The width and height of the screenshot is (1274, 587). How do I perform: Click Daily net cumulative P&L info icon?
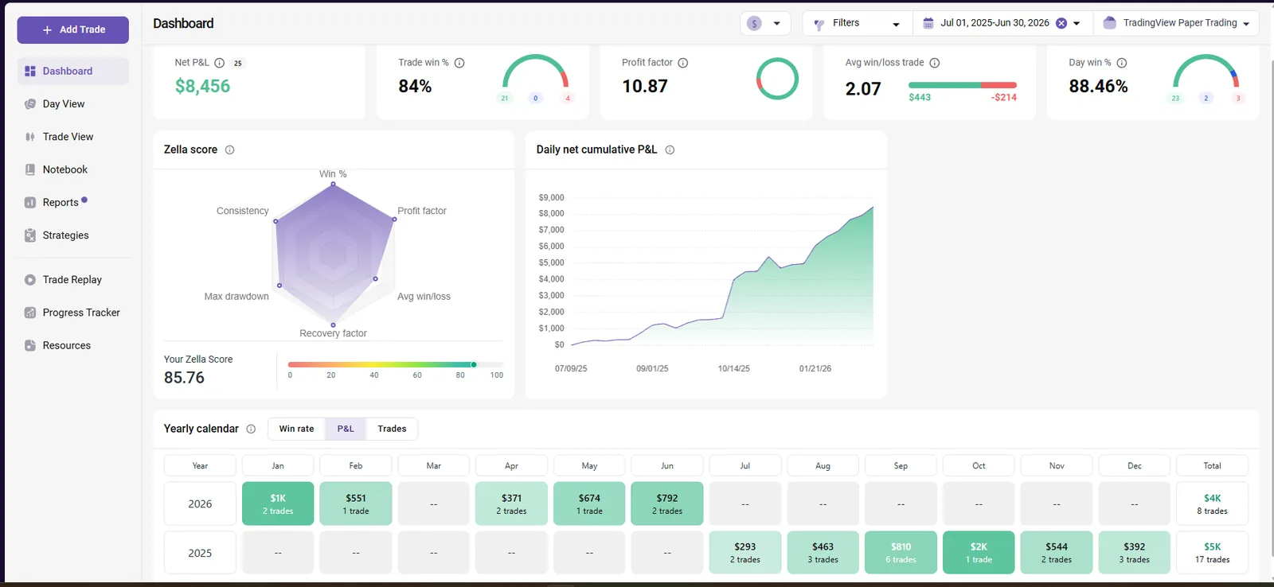(x=670, y=150)
